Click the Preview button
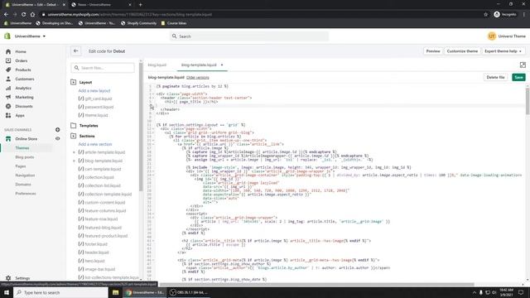 (x=433, y=51)
